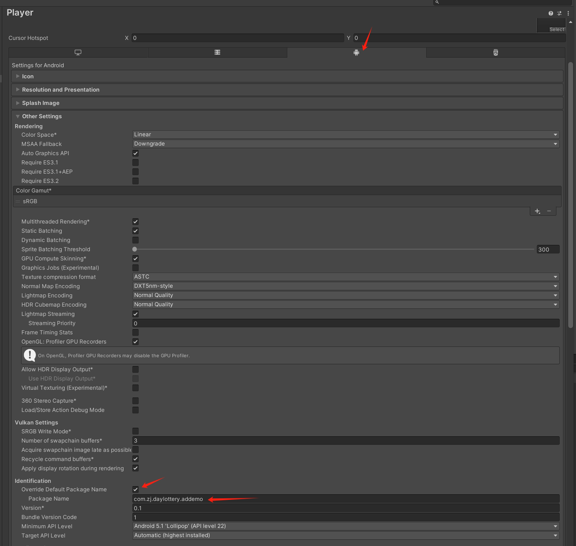Click the presets slider icon
Viewport: 576px width, 546px height.
[559, 13]
